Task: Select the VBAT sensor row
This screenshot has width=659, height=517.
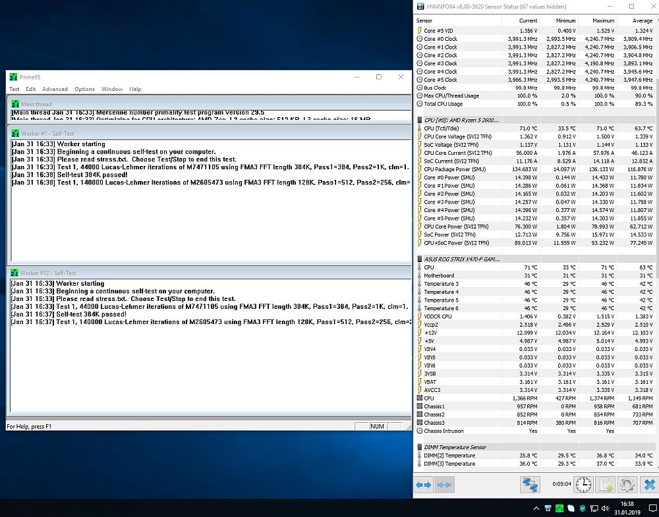Action: click(x=534, y=382)
